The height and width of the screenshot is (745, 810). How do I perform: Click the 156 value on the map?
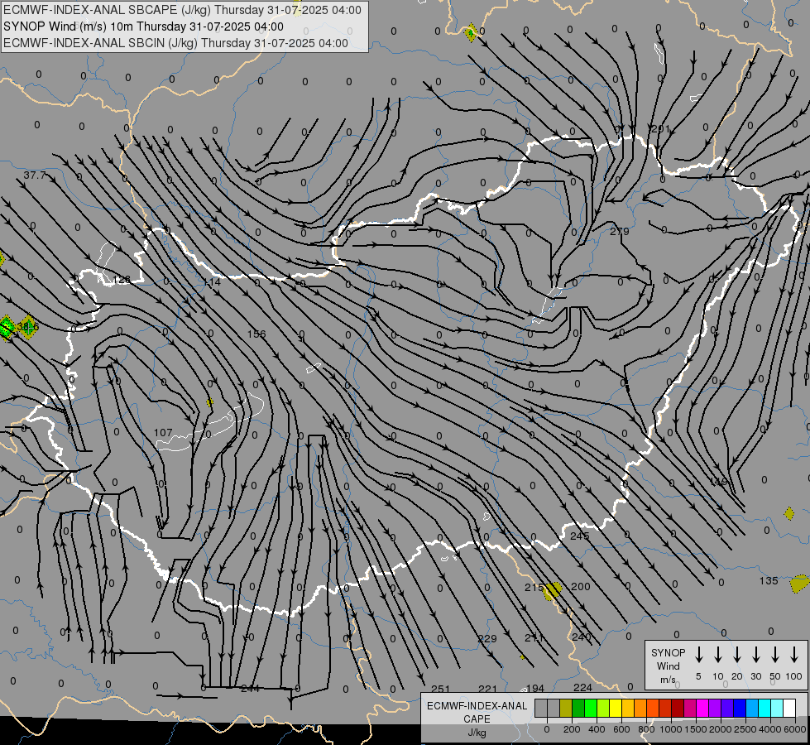click(x=256, y=334)
